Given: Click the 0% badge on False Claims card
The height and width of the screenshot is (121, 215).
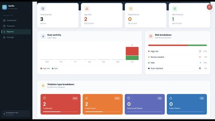Looking at the screenshot, I should coord(202,98).
